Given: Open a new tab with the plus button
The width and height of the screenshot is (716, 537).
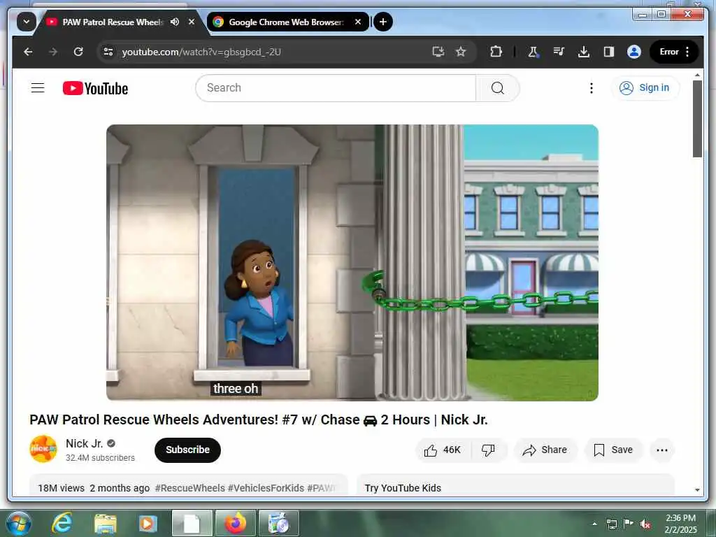Looking at the screenshot, I should click(x=383, y=22).
